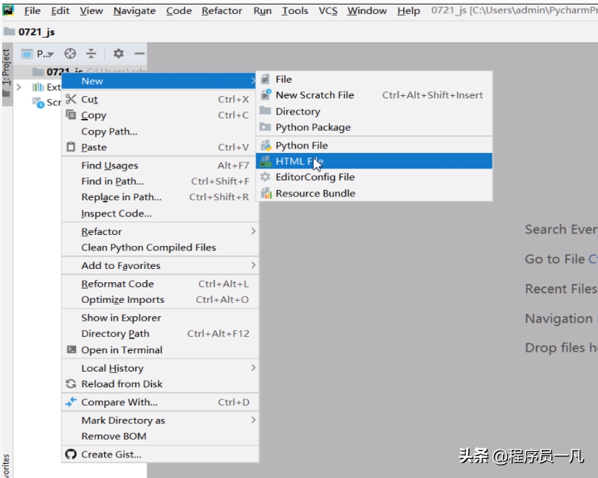598x478 pixels.
Task: Open the View menu
Action: [x=91, y=10]
